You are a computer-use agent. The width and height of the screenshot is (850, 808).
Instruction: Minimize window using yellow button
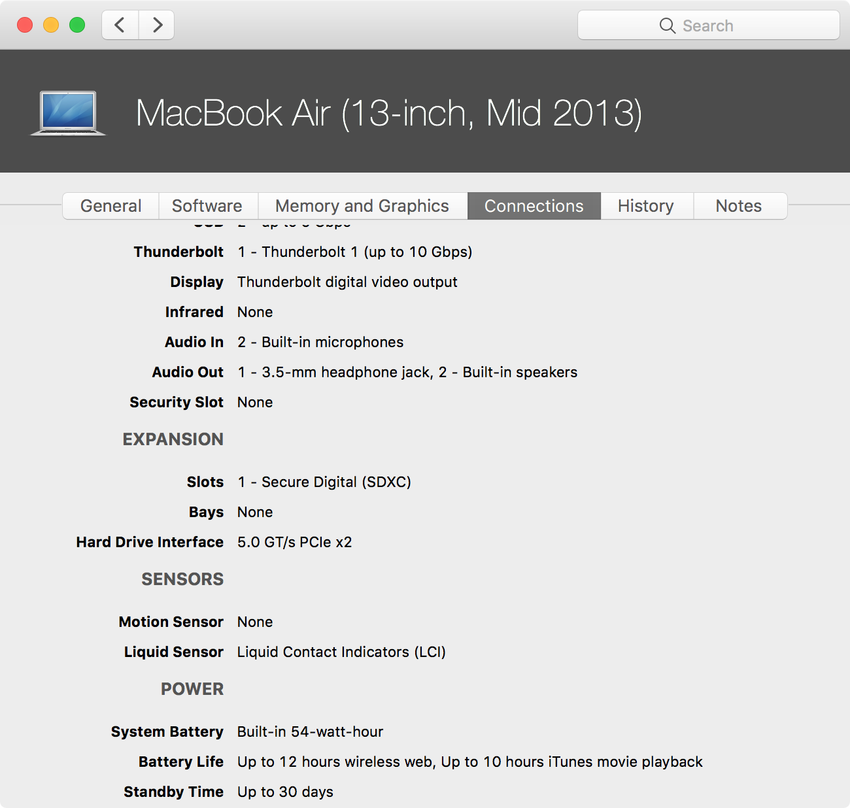(51, 25)
